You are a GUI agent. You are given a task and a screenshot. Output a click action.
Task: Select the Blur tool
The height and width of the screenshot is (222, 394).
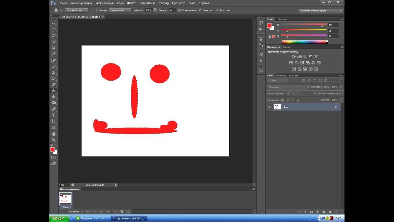tap(54, 97)
